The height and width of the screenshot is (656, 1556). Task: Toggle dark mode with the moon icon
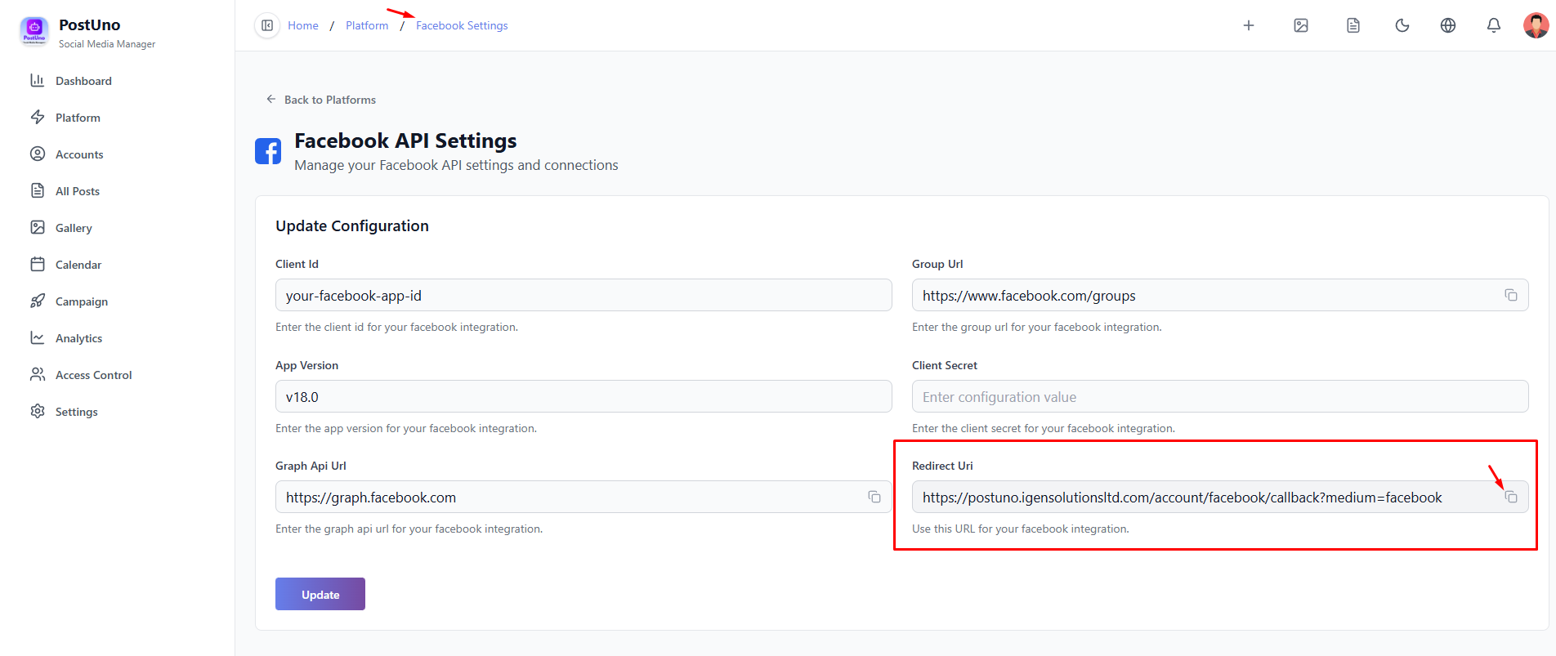click(x=1402, y=25)
